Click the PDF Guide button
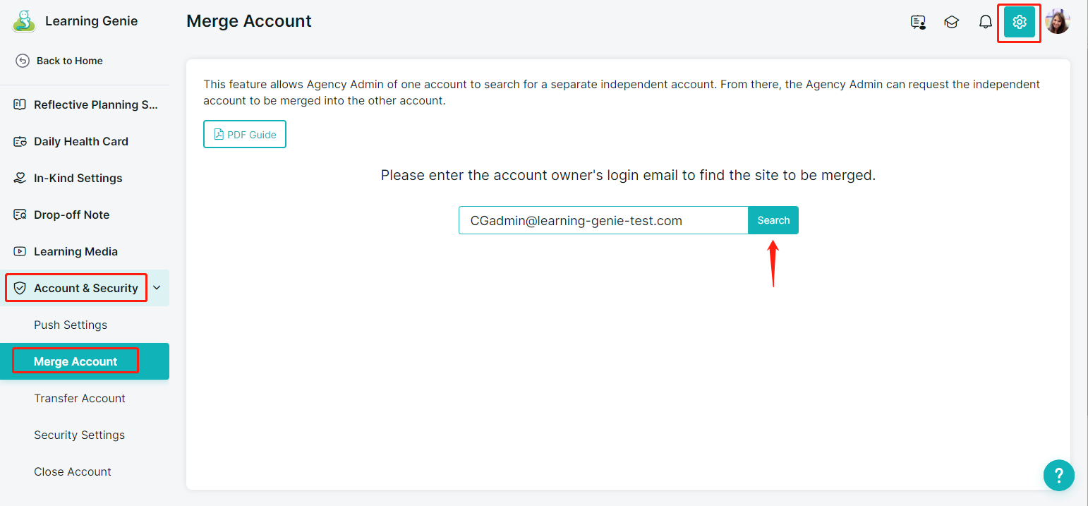The image size is (1088, 506). 245,134
